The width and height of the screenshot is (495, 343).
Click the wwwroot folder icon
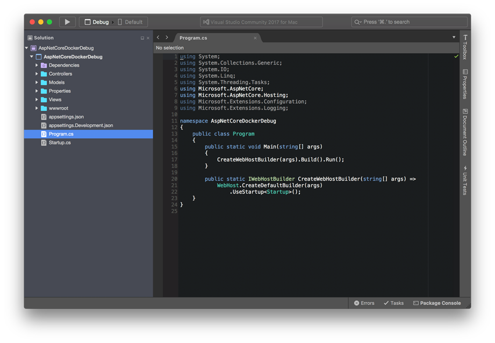click(x=44, y=109)
